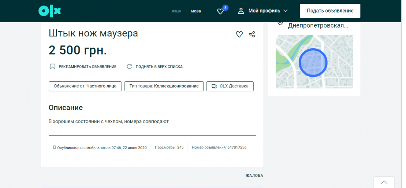This screenshot has width=406, height=188.
Task: Open the location map thumbnail
Action: pos(314,62)
